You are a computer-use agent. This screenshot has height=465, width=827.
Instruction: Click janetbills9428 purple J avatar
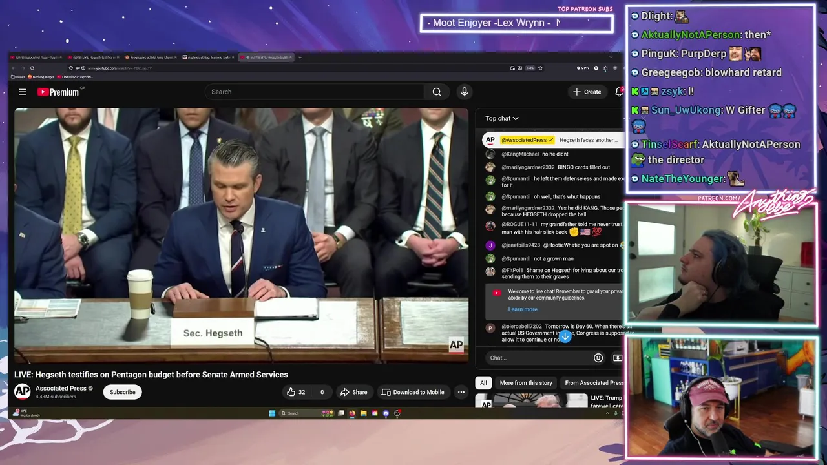point(490,245)
